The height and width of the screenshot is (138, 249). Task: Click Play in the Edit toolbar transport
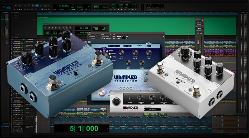pyautogui.click(x=133, y=10)
